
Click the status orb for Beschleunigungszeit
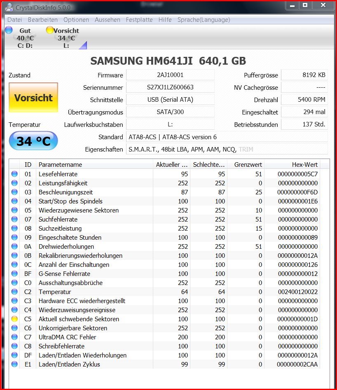tap(14, 192)
